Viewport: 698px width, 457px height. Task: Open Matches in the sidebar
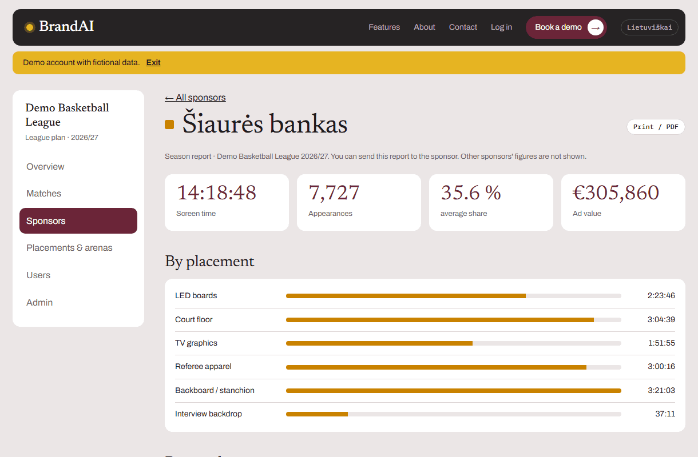click(x=78, y=194)
